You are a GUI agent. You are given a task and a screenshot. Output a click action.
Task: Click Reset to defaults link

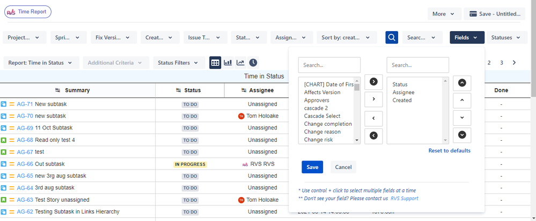tap(450, 150)
